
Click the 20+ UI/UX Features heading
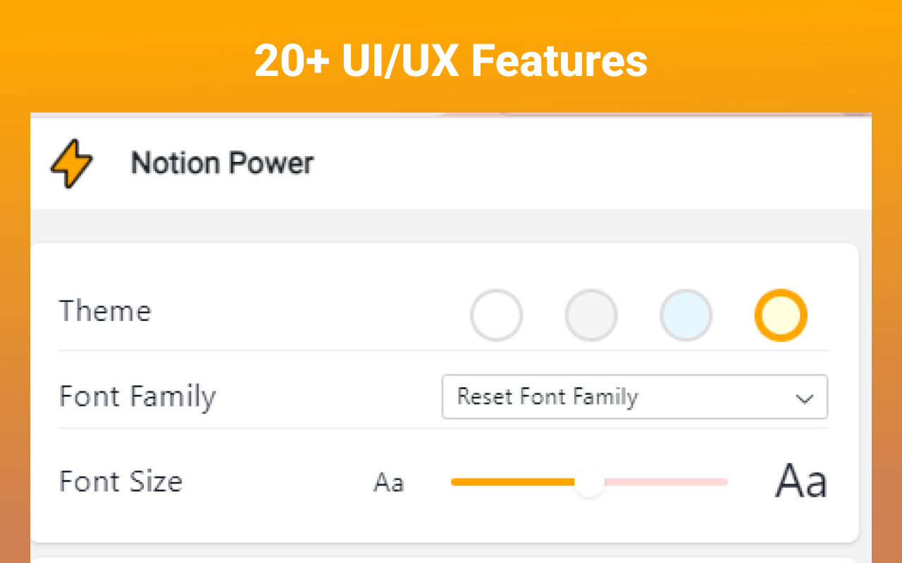coord(451,61)
